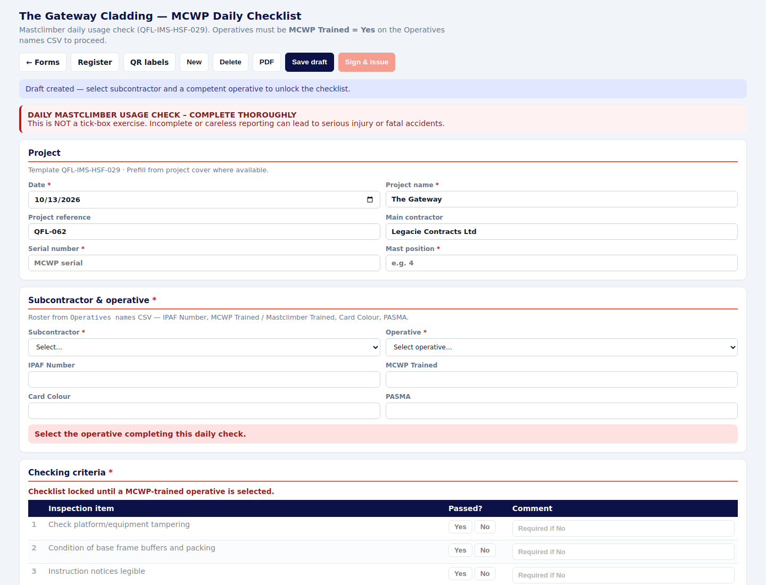766x585 pixels.
Task: Focus the MCWP serial number field
Action: [x=204, y=263]
